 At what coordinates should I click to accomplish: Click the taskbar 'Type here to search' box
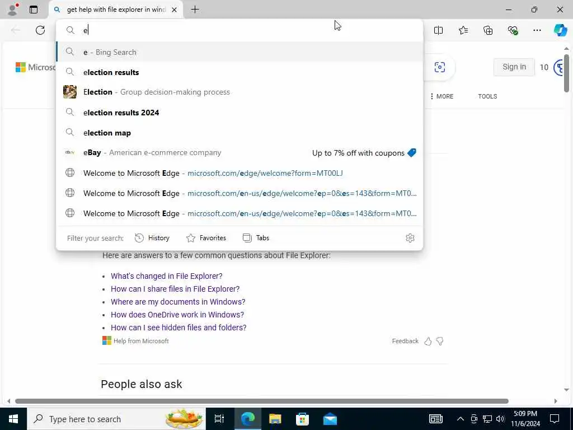116,419
